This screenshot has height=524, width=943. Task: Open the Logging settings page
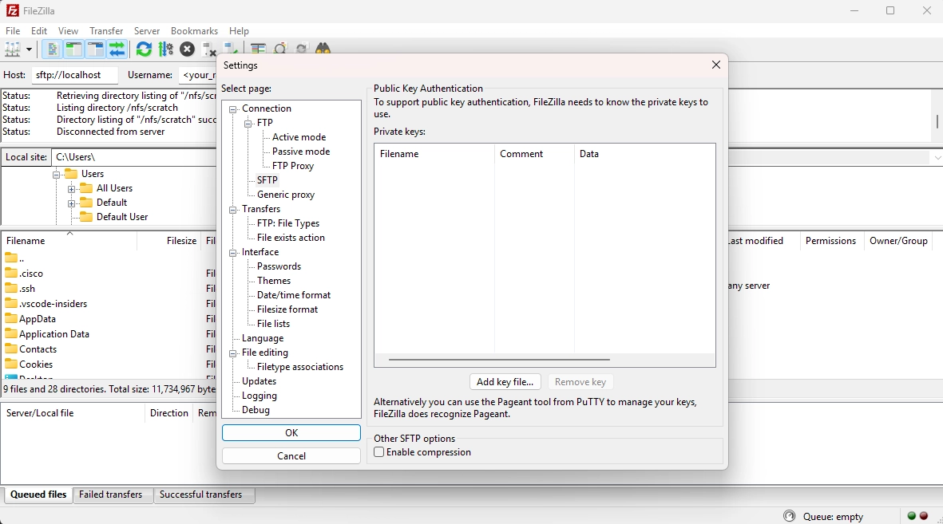pyautogui.click(x=260, y=396)
